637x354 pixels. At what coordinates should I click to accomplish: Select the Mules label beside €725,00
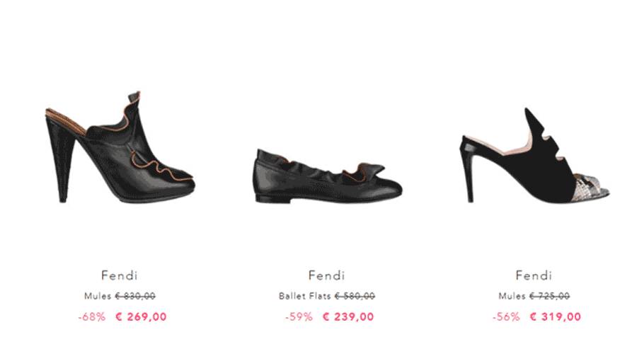click(x=512, y=296)
